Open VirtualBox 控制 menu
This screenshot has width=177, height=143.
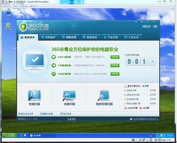[6, 6]
